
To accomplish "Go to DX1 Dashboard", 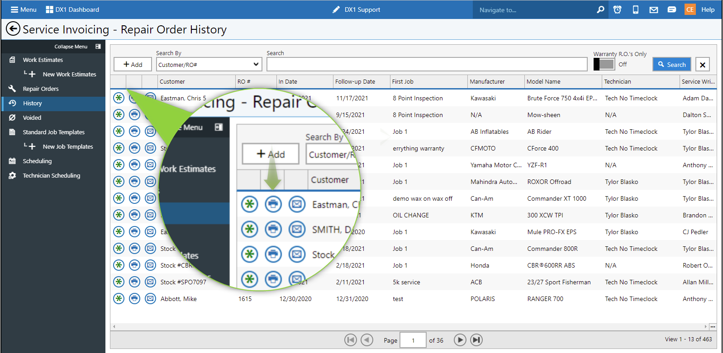I will coord(72,9).
